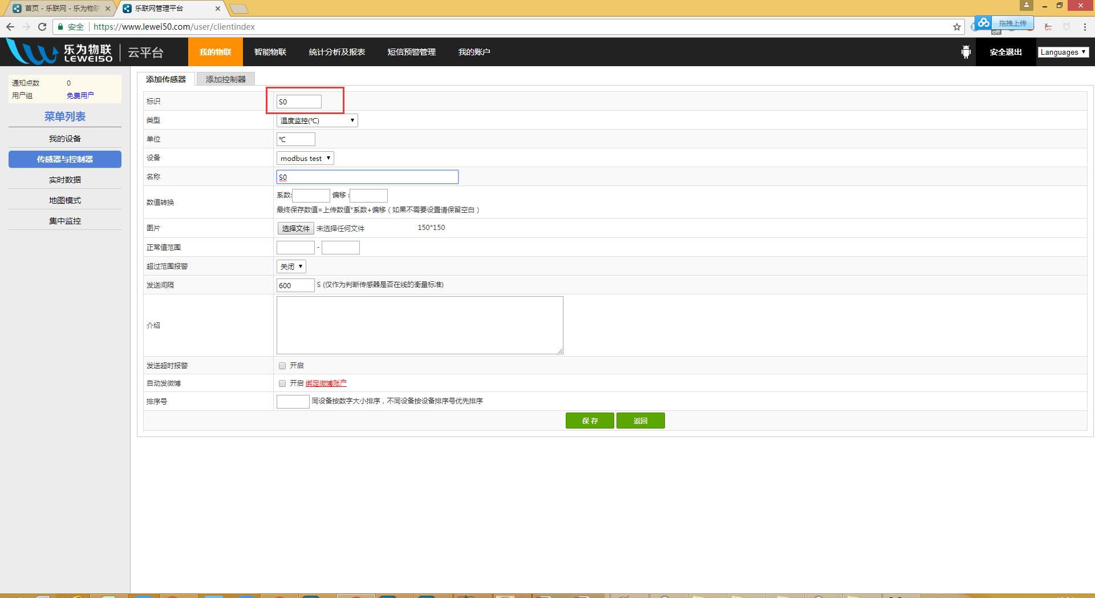Open 集中监控 in sidebar
Image resolution: width=1095 pixels, height=598 pixels.
click(65, 221)
